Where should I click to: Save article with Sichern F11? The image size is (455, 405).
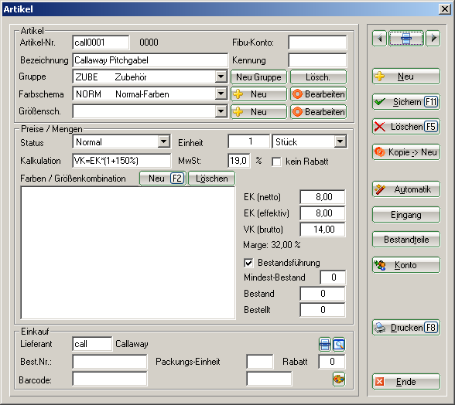coord(406,102)
